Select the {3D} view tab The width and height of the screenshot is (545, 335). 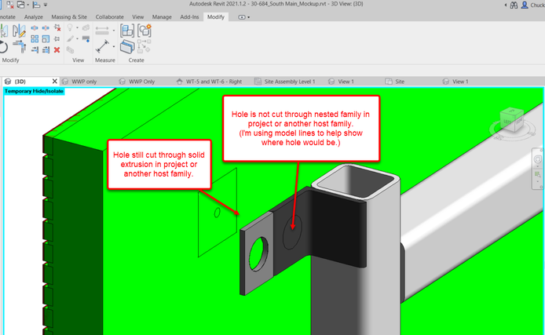(20, 82)
